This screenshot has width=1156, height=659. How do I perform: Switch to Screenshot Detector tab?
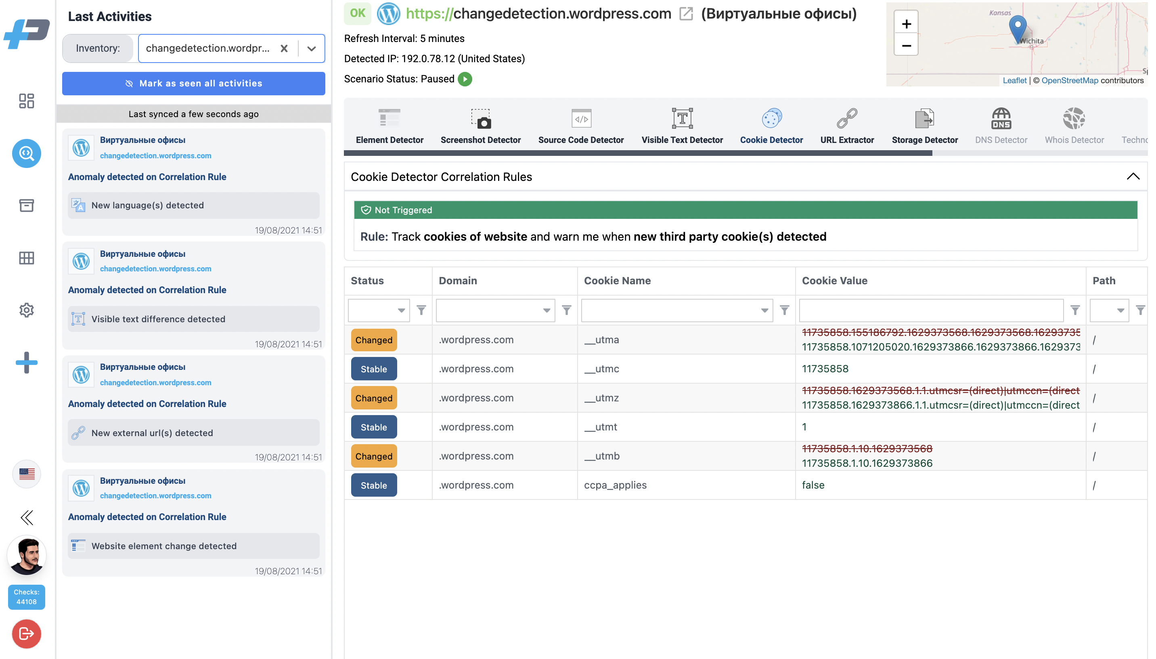[x=480, y=126]
